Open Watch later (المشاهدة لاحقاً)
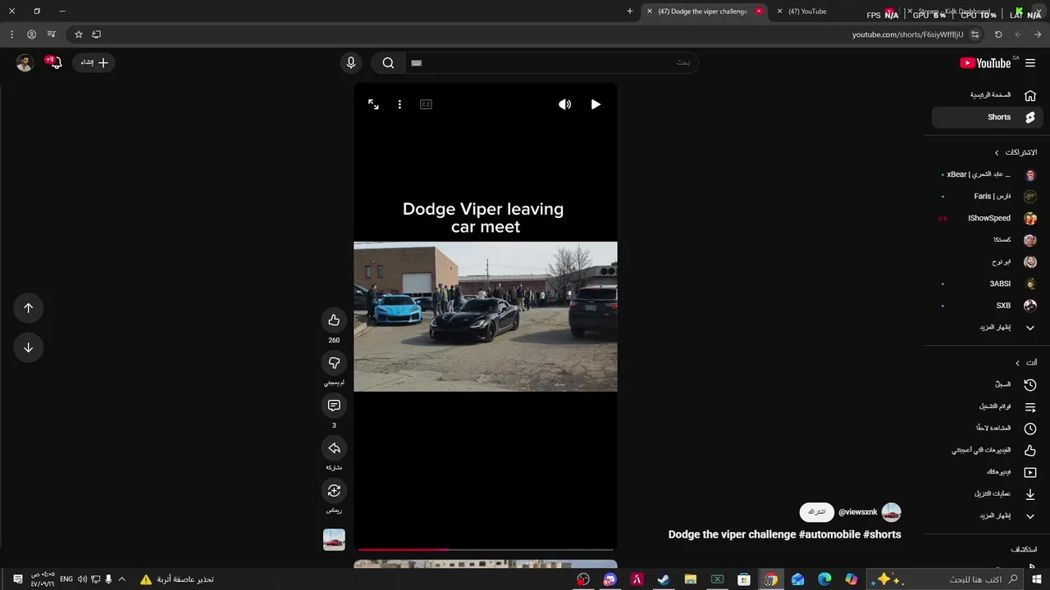This screenshot has width=1050, height=590. click(x=988, y=429)
